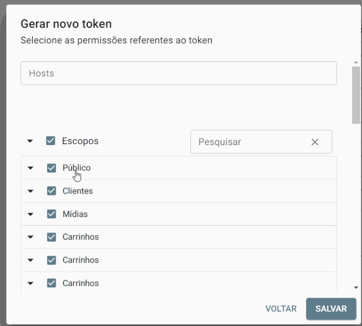Uncheck the Público checkbox
Screen dimensions: 362x326
coord(51,168)
